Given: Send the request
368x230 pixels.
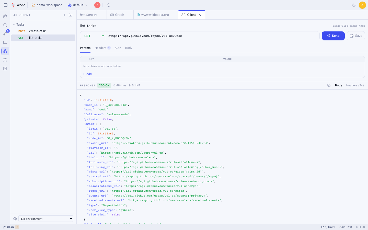Looking at the screenshot, I should point(333,36).
